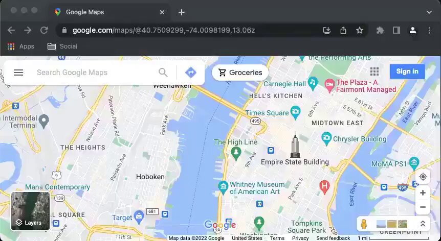Image resolution: width=441 pixels, height=241 pixels.
Task: Focus the Search Google Maps field
Action: 96,73
